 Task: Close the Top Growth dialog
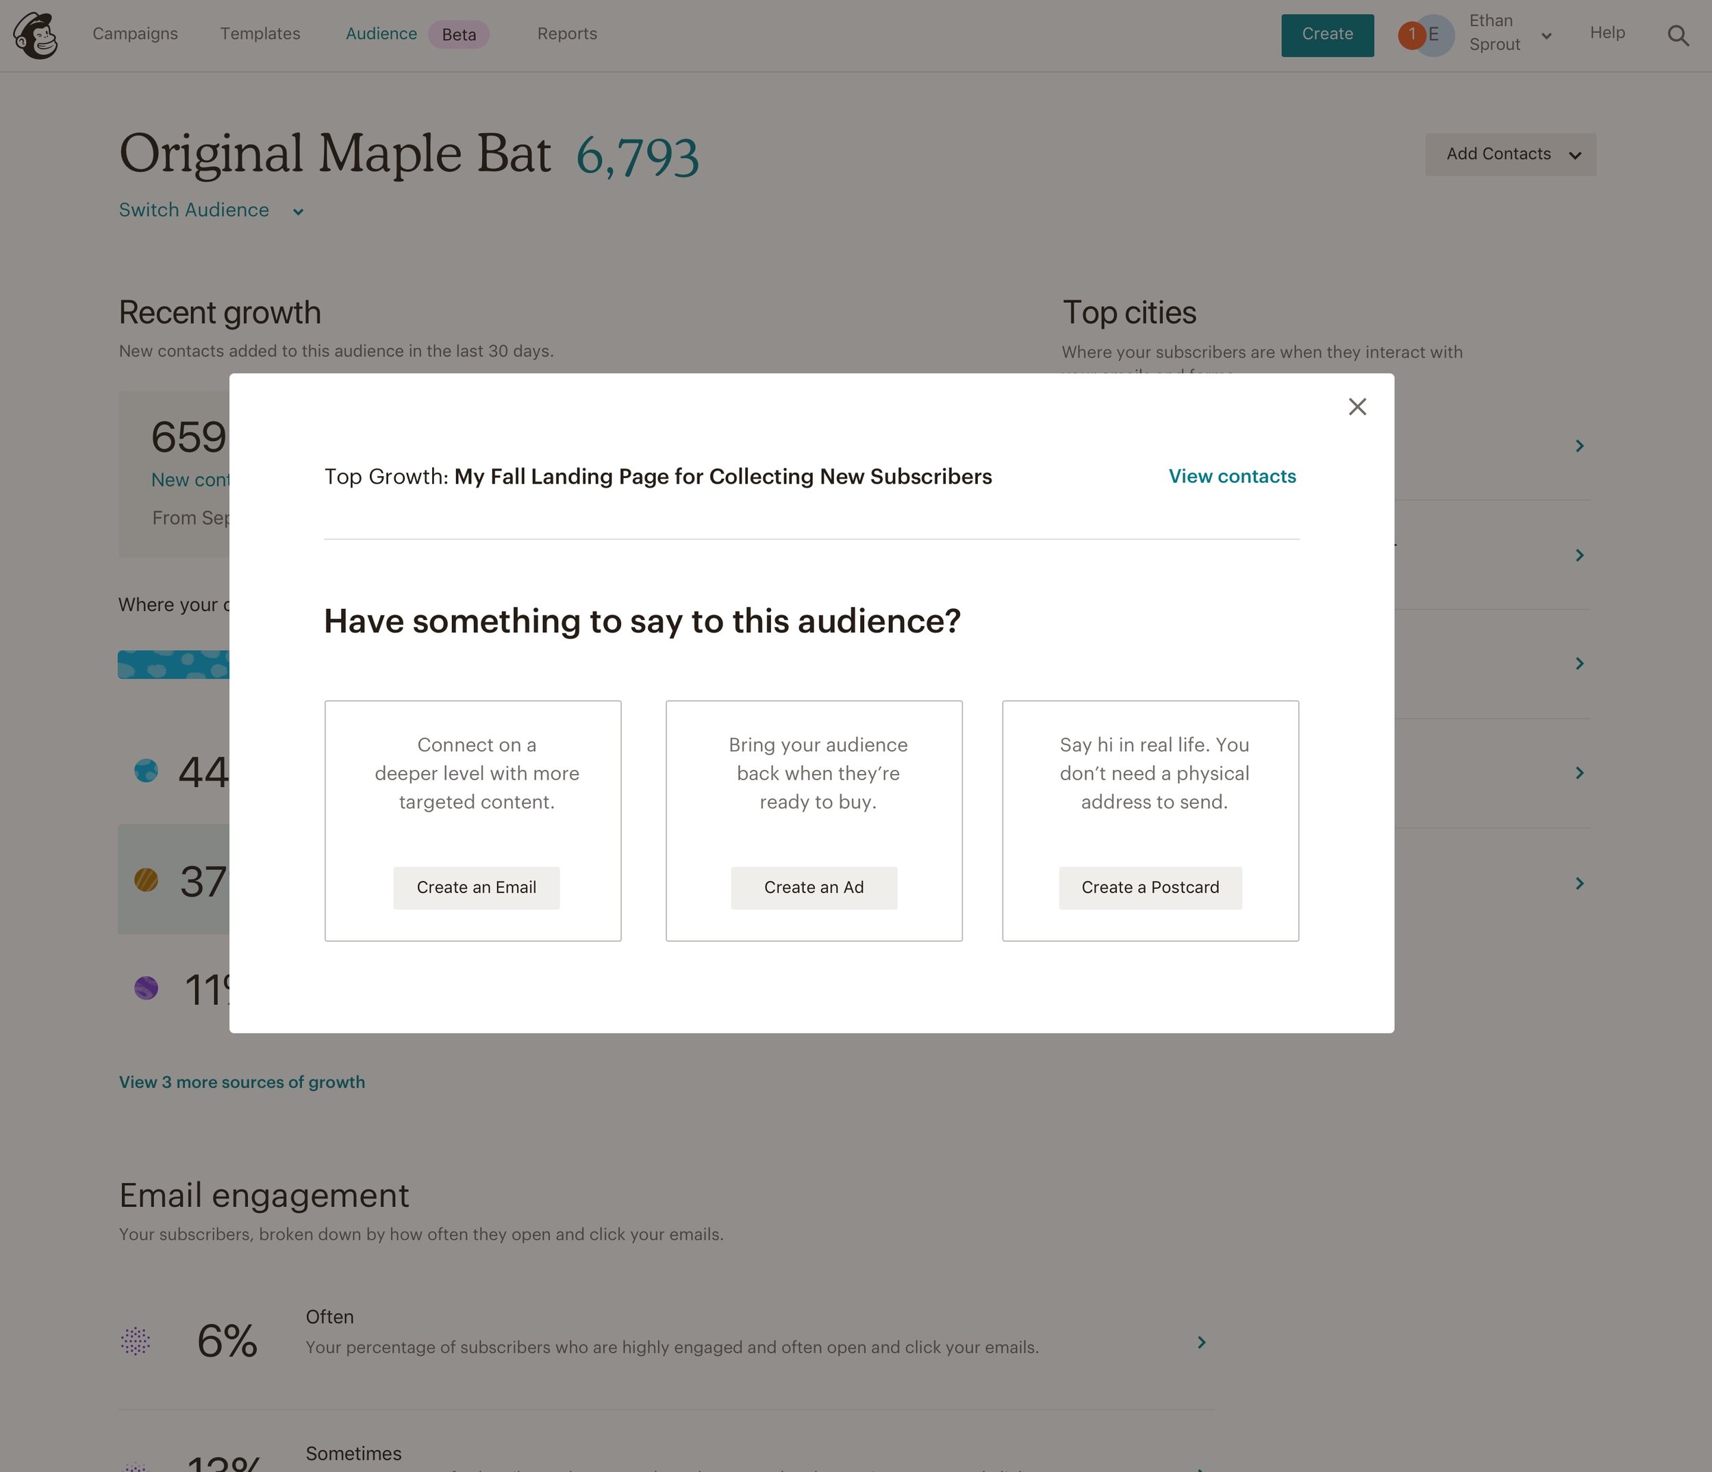[1357, 407]
